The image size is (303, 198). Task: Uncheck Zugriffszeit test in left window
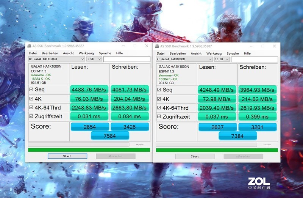coord(31,116)
